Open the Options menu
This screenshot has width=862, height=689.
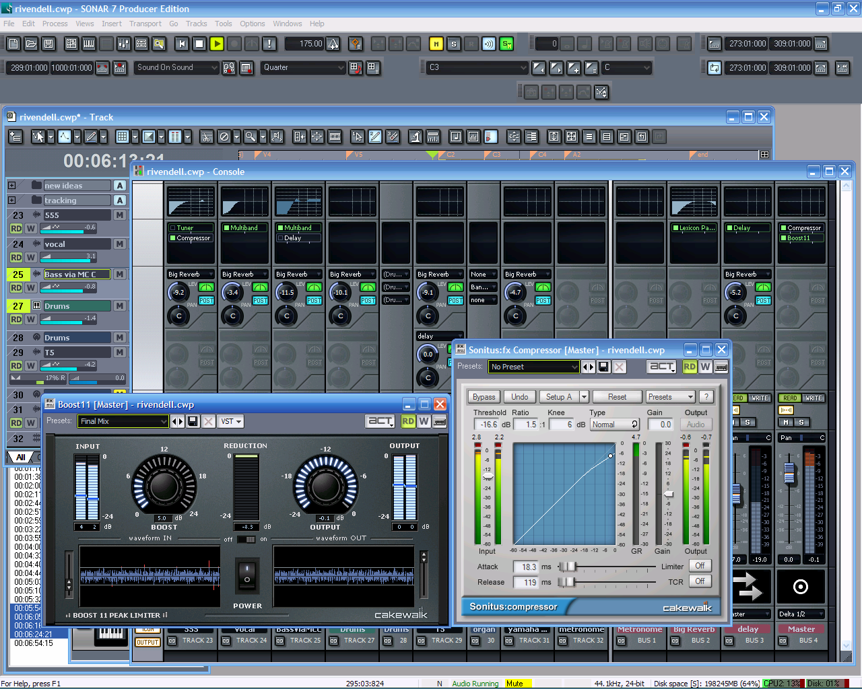tap(253, 24)
